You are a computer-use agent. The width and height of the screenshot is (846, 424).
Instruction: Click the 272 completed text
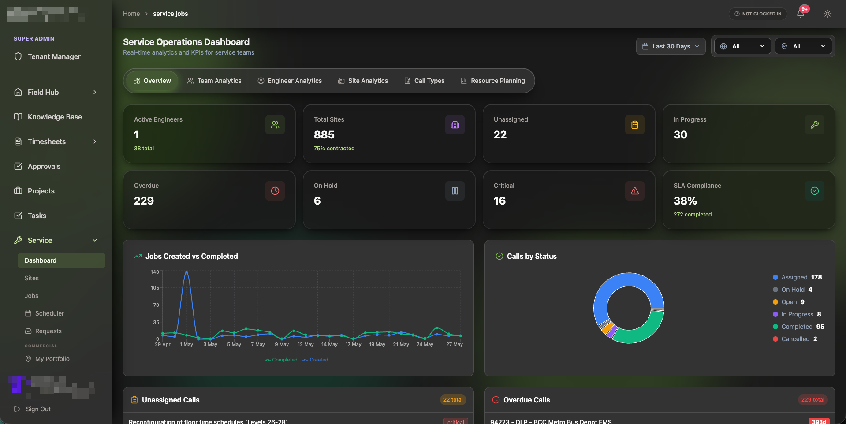point(693,215)
